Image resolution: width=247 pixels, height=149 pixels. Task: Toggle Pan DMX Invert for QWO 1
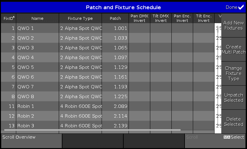click(139, 28)
